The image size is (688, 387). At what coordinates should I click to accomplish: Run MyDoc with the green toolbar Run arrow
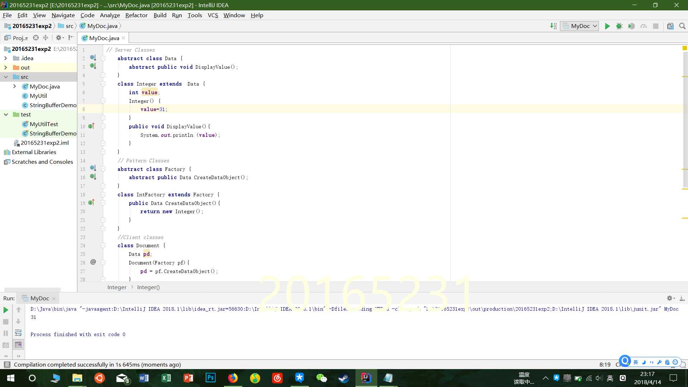pos(607,26)
